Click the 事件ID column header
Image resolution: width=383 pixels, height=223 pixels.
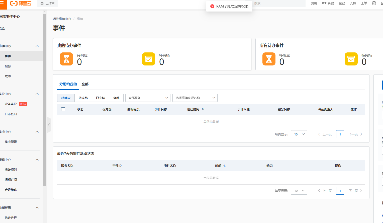(117, 166)
